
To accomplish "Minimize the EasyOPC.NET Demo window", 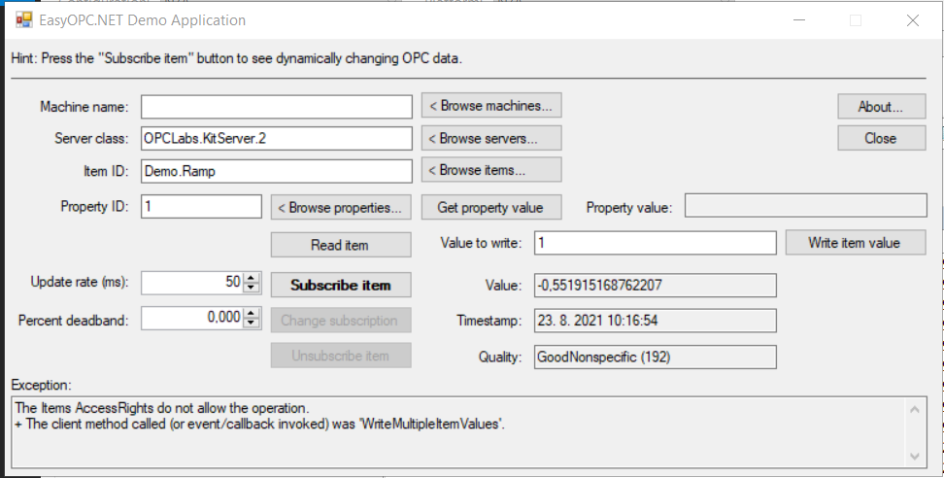I will click(799, 19).
